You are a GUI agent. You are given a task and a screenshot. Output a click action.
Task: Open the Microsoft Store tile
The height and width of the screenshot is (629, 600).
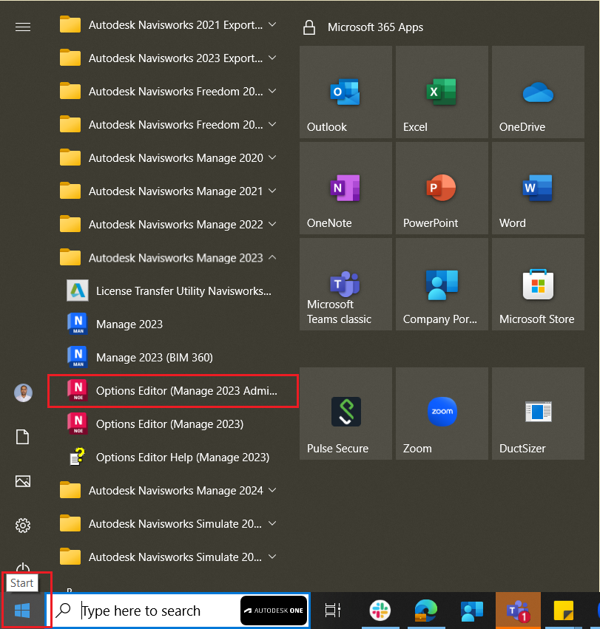tap(538, 285)
